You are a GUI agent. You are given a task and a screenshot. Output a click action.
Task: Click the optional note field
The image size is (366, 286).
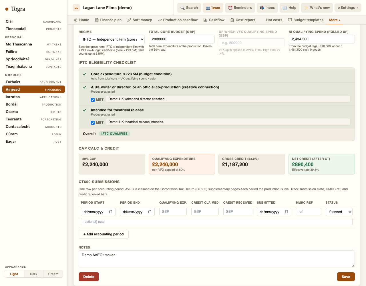pos(217,222)
